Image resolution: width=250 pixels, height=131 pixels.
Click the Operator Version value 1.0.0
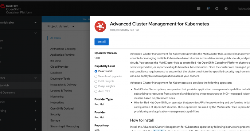tap(97, 58)
